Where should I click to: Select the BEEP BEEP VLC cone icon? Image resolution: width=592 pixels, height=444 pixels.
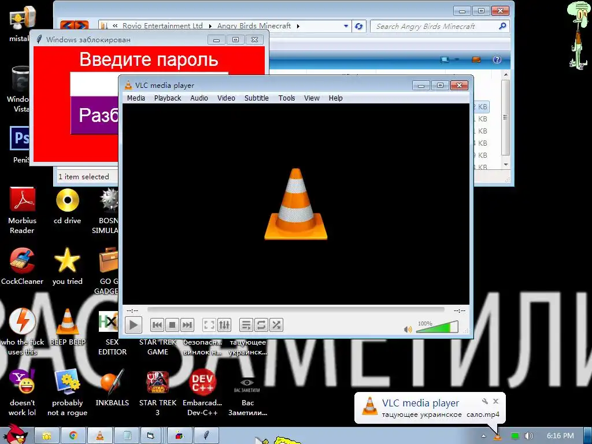tap(68, 327)
